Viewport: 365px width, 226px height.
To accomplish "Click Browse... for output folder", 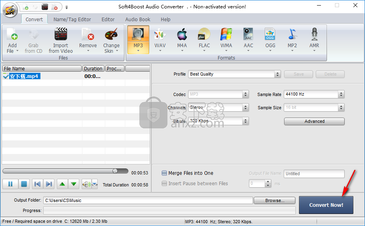I will coord(275,200).
